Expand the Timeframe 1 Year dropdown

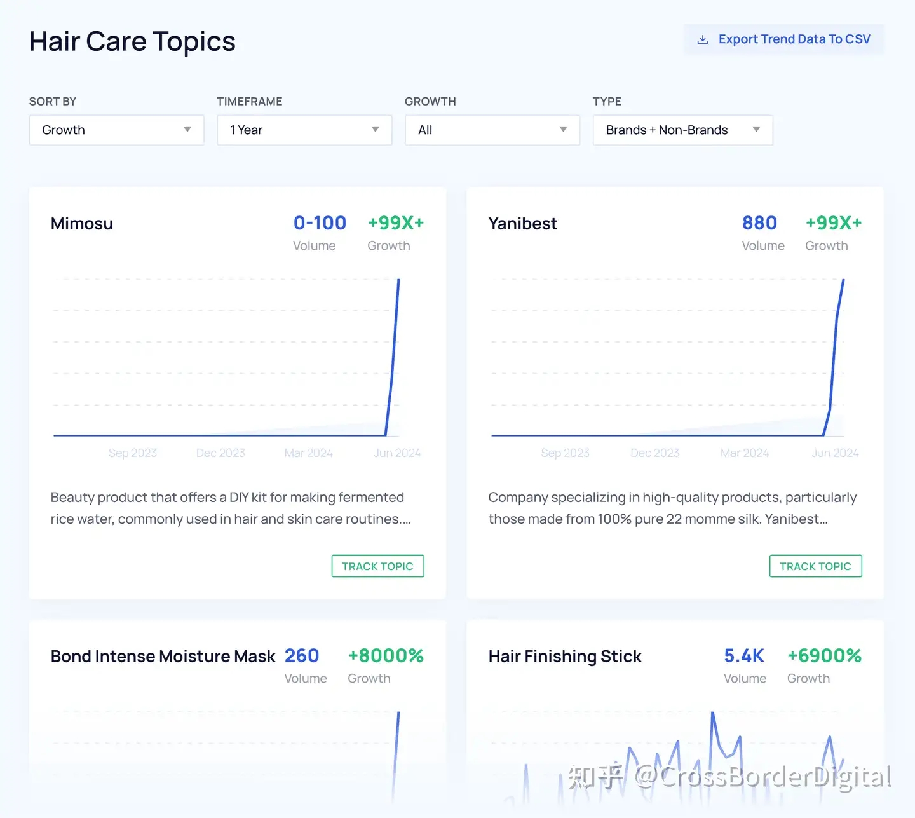(304, 130)
